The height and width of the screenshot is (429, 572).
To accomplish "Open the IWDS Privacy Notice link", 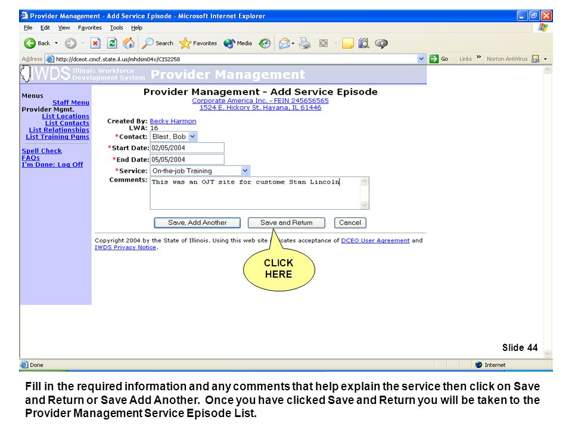I will [x=126, y=247].
